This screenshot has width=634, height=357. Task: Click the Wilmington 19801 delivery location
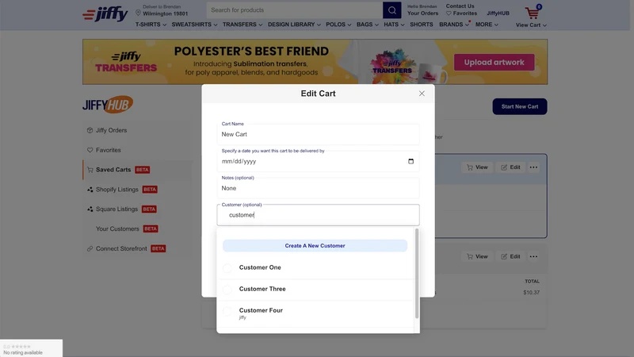pyautogui.click(x=165, y=13)
